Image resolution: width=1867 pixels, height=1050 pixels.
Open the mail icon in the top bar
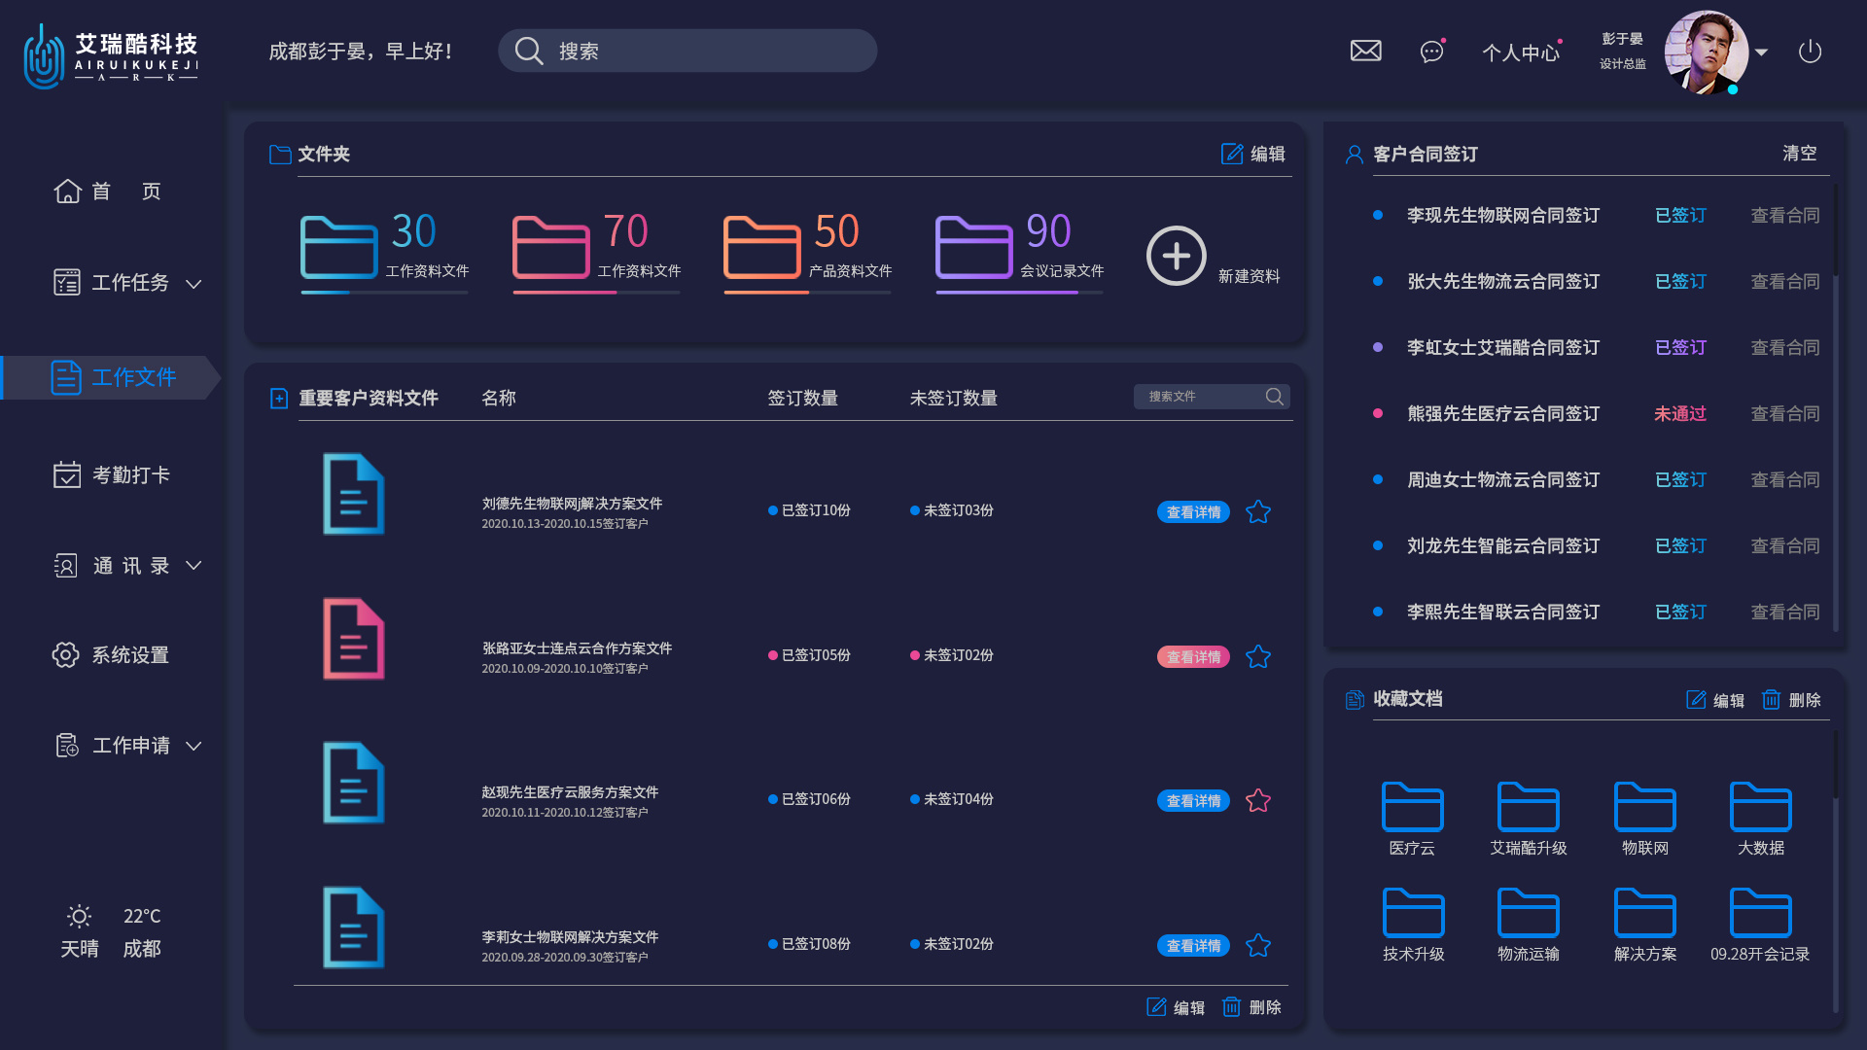click(x=1365, y=51)
